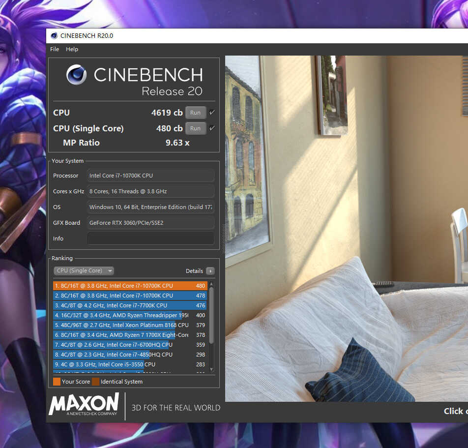This screenshot has height=448, width=468.
Task: Click the ranking list scroll-down arrow
Action: [211, 369]
